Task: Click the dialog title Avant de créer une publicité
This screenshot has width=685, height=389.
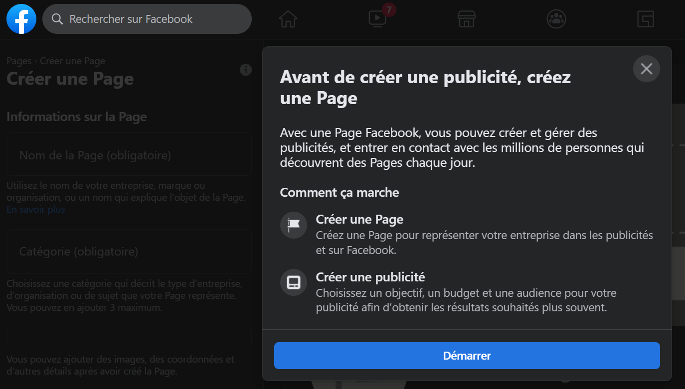Action: [x=425, y=87]
